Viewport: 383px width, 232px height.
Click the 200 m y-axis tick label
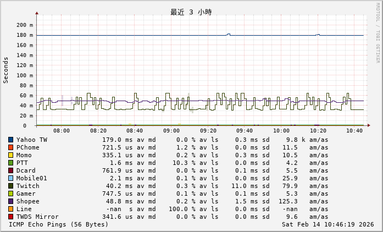pyautogui.click(x=24, y=25)
